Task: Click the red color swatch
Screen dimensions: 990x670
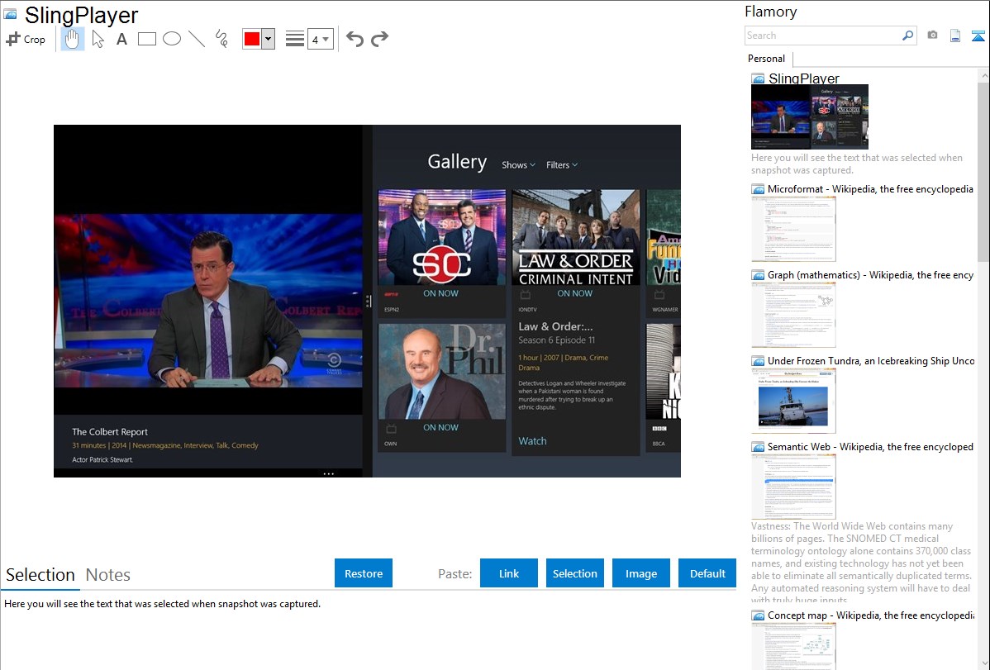Action: click(252, 39)
